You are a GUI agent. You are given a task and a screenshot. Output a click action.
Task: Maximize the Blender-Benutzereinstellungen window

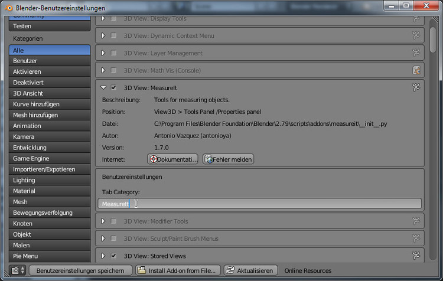pos(406,5)
